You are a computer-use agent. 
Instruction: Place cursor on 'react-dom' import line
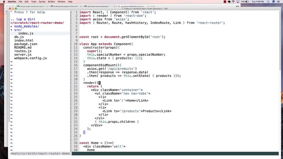(x=113, y=16)
